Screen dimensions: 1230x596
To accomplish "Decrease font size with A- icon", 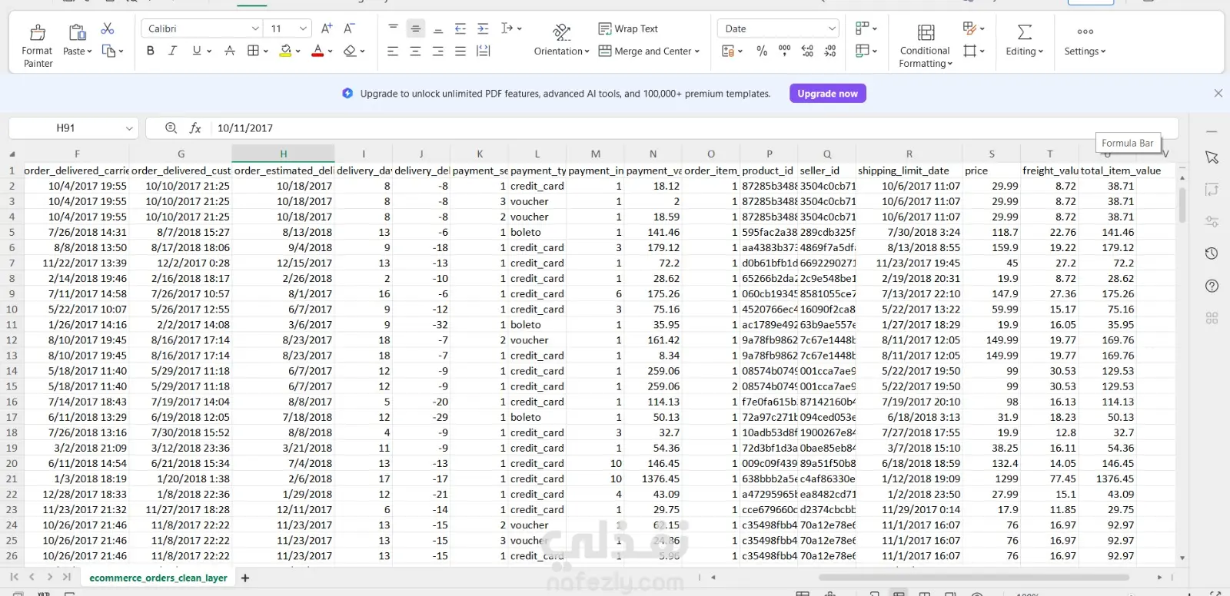I will coord(349,28).
